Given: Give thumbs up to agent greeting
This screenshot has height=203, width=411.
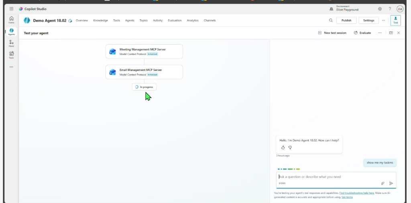Looking at the screenshot, I should pyautogui.click(x=283, y=148).
